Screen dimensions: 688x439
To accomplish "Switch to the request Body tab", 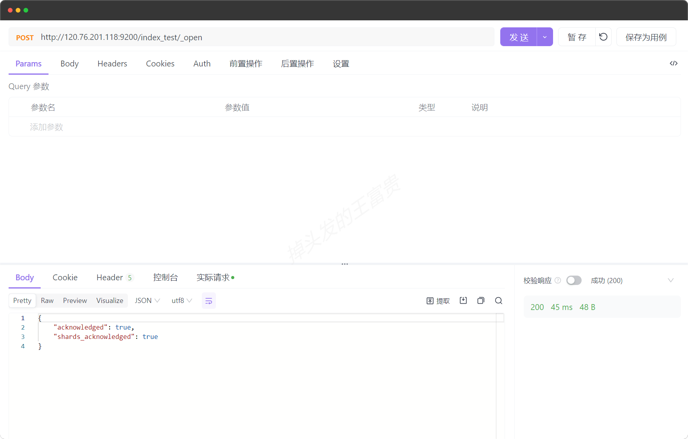I will [x=70, y=64].
